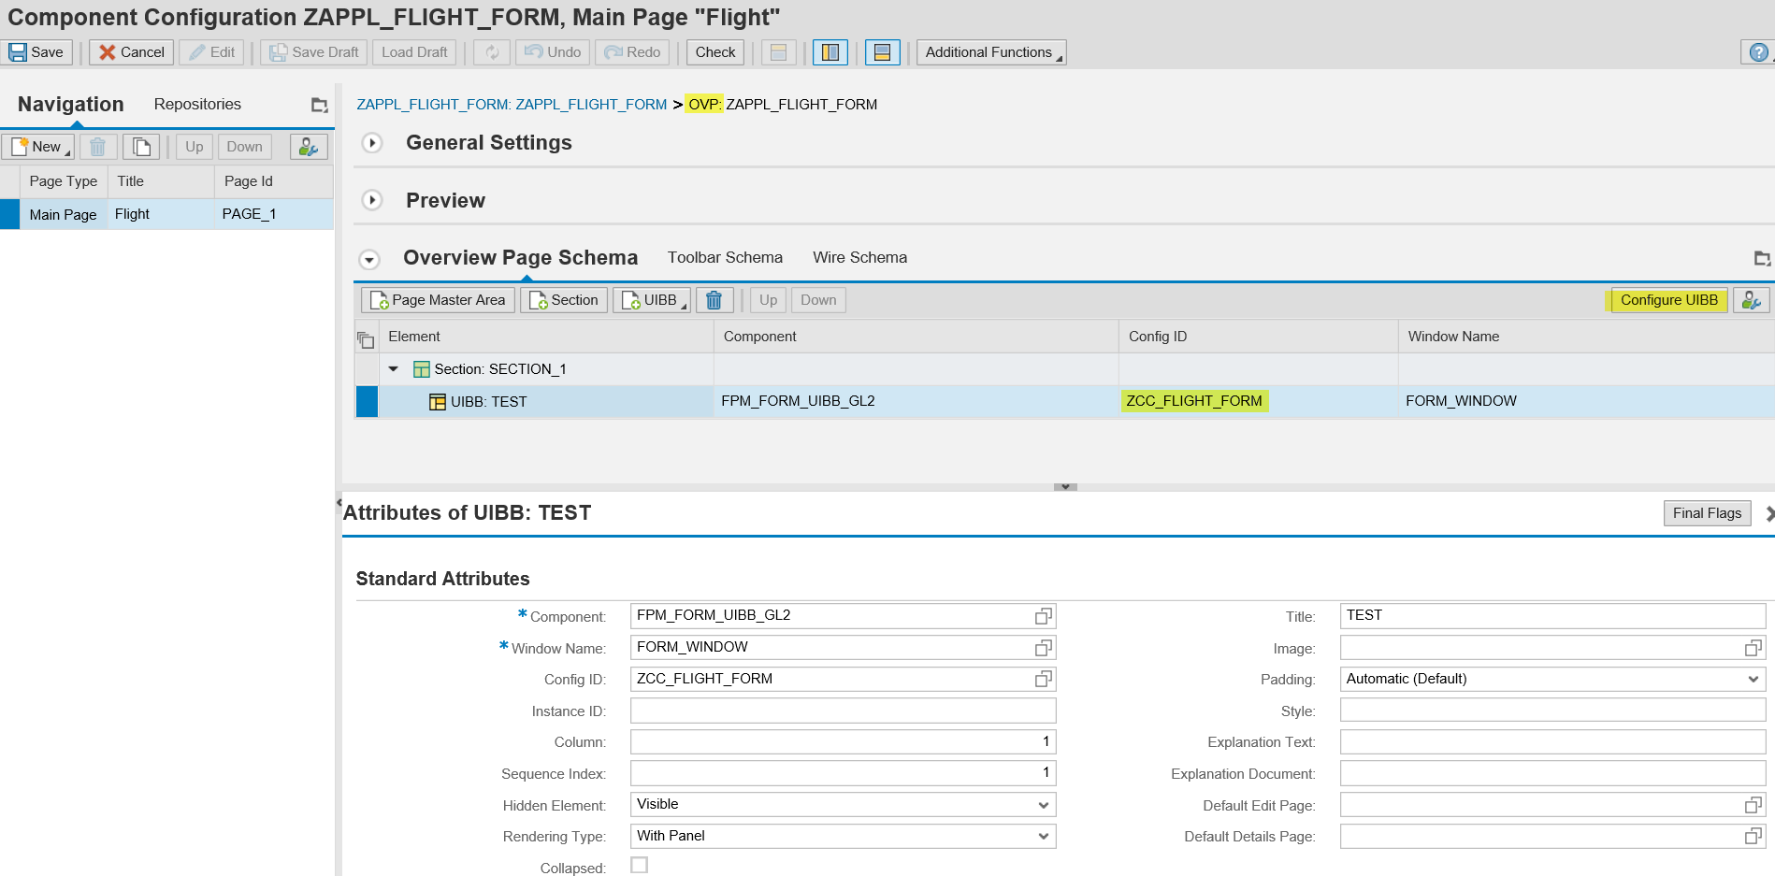Toggle the horizontal split layout view

(882, 52)
